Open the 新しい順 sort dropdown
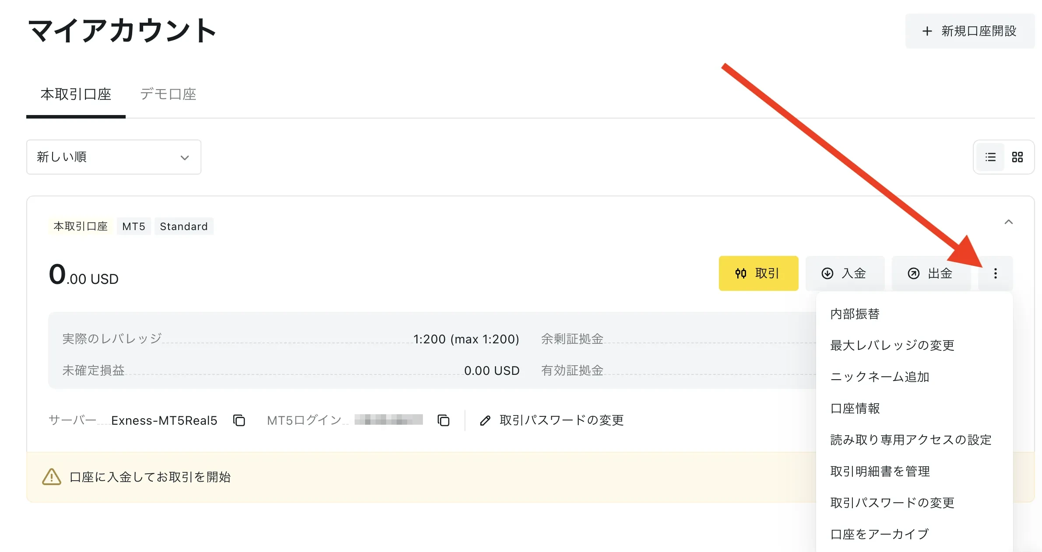 coord(114,157)
